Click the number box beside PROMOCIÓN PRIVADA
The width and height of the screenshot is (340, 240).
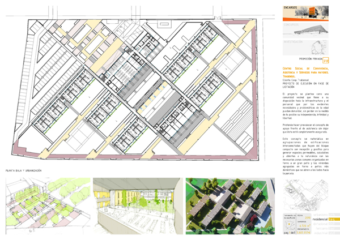[326, 59]
